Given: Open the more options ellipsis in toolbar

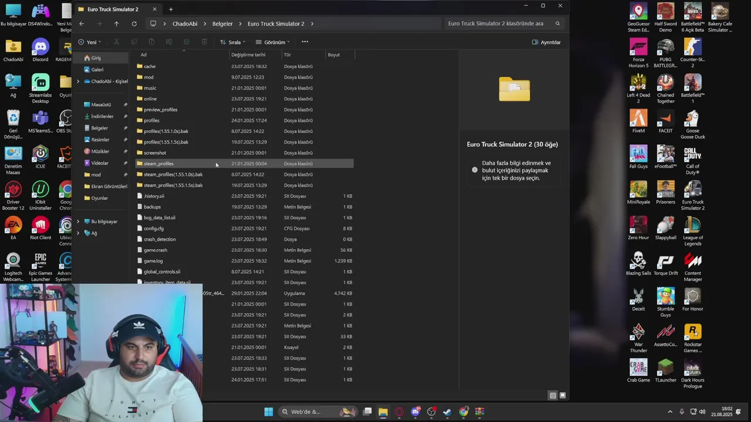Looking at the screenshot, I should tap(305, 42).
